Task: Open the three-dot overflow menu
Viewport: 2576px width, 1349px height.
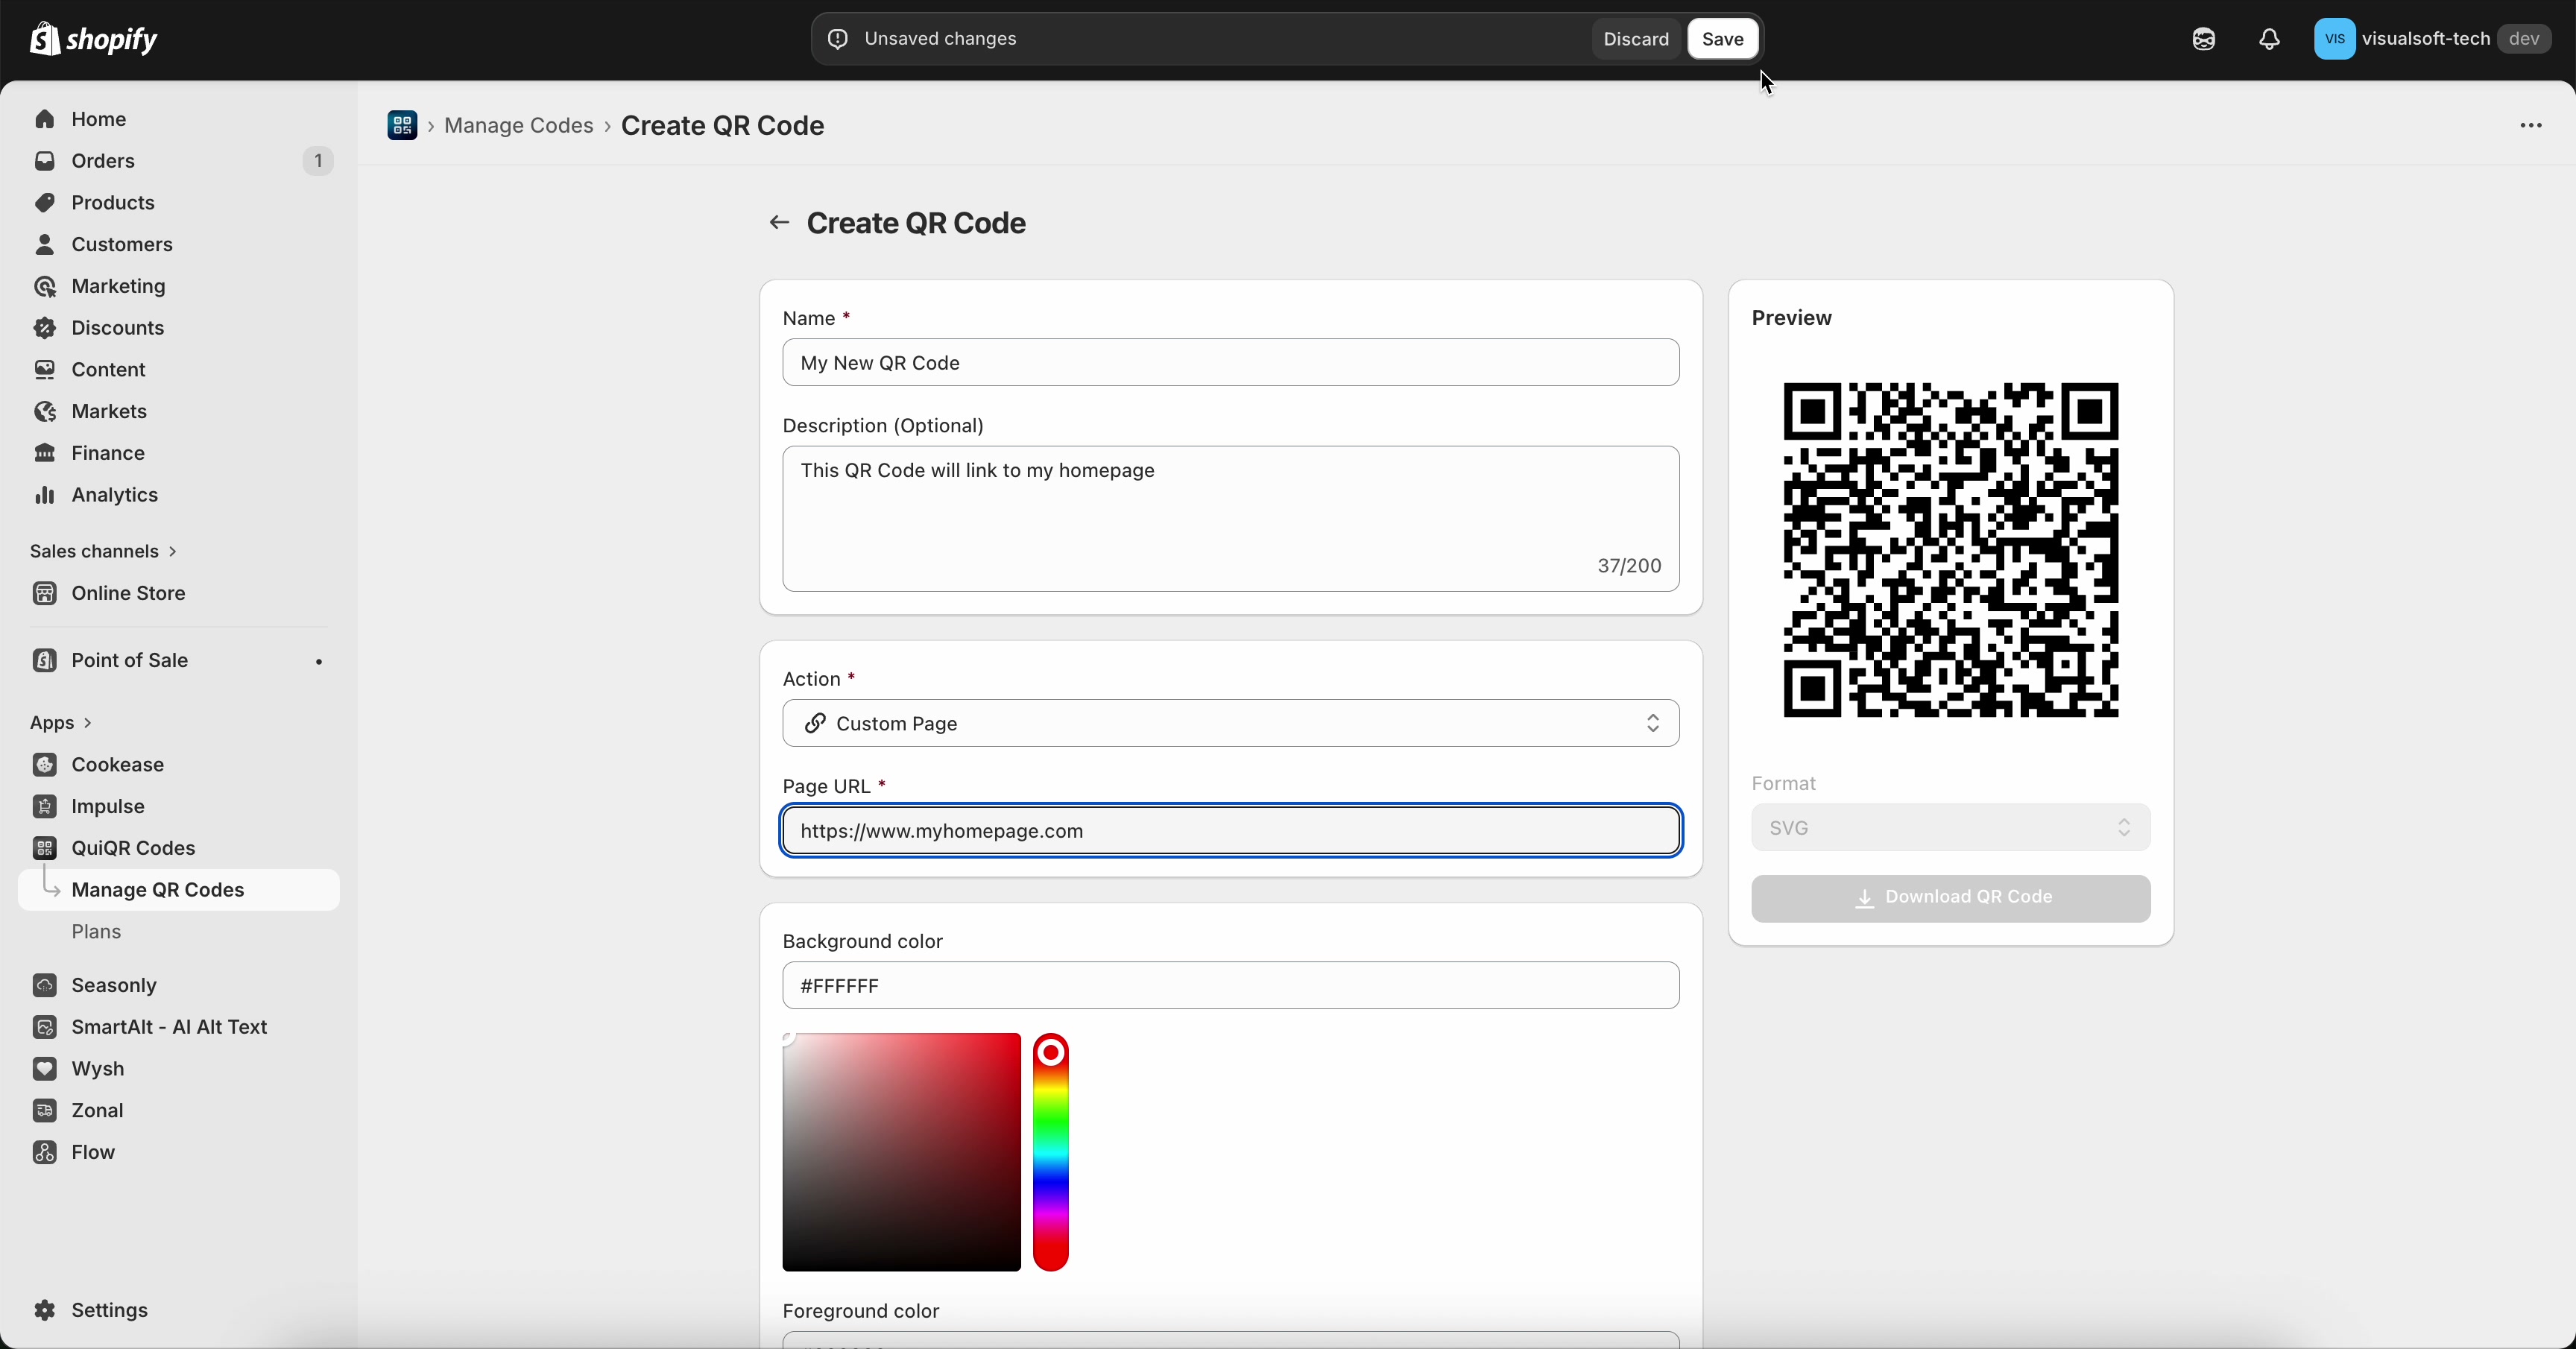Action: click(2530, 126)
